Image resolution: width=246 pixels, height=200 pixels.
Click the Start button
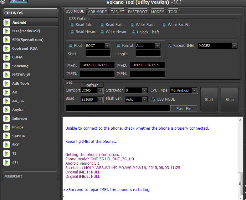[209, 99]
